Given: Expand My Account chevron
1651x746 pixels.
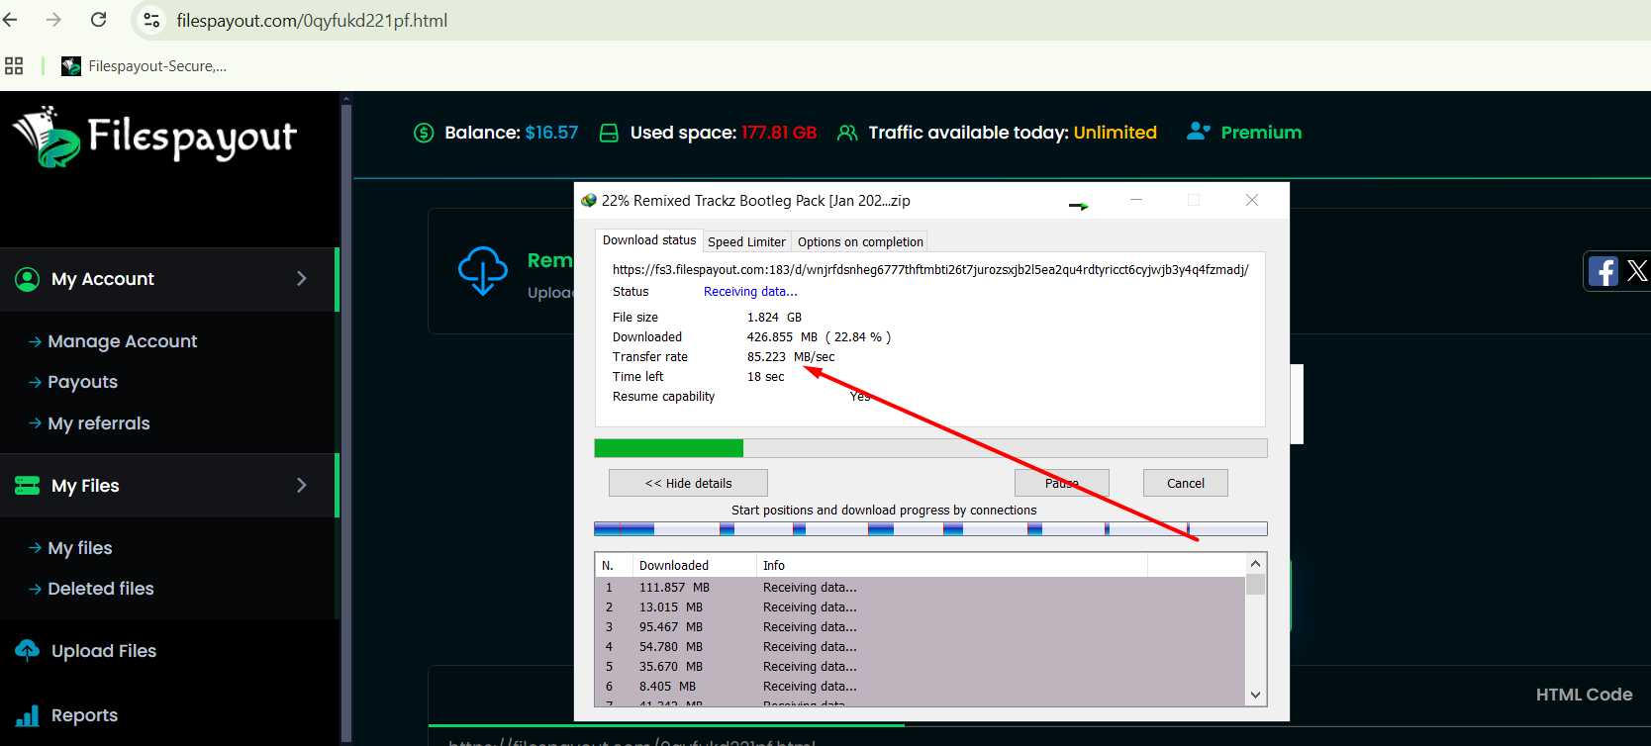Looking at the screenshot, I should coord(302,279).
